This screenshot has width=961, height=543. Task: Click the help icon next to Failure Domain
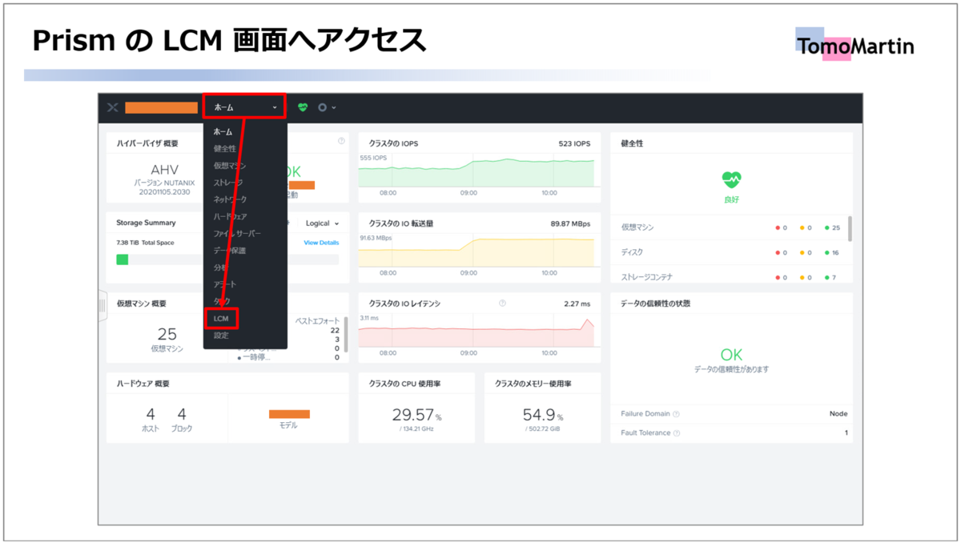tap(676, 414)
